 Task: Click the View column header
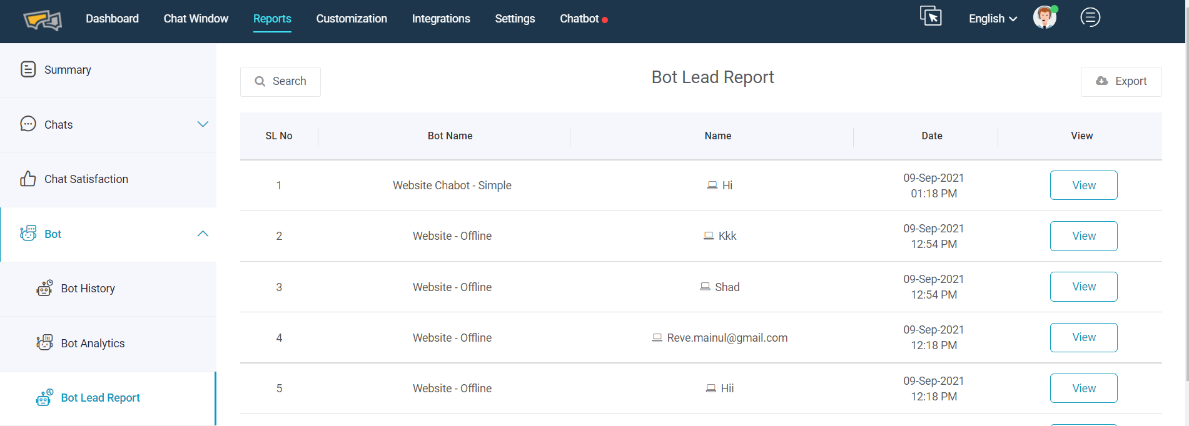pos(1082,136)
